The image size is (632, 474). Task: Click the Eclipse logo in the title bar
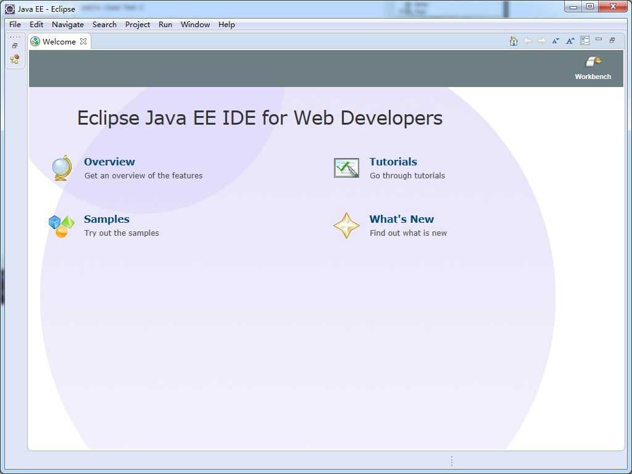point(10,9)
